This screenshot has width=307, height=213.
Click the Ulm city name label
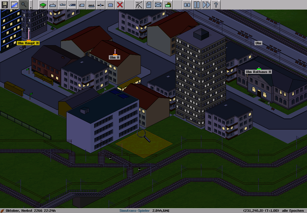[x=258, y=43]
